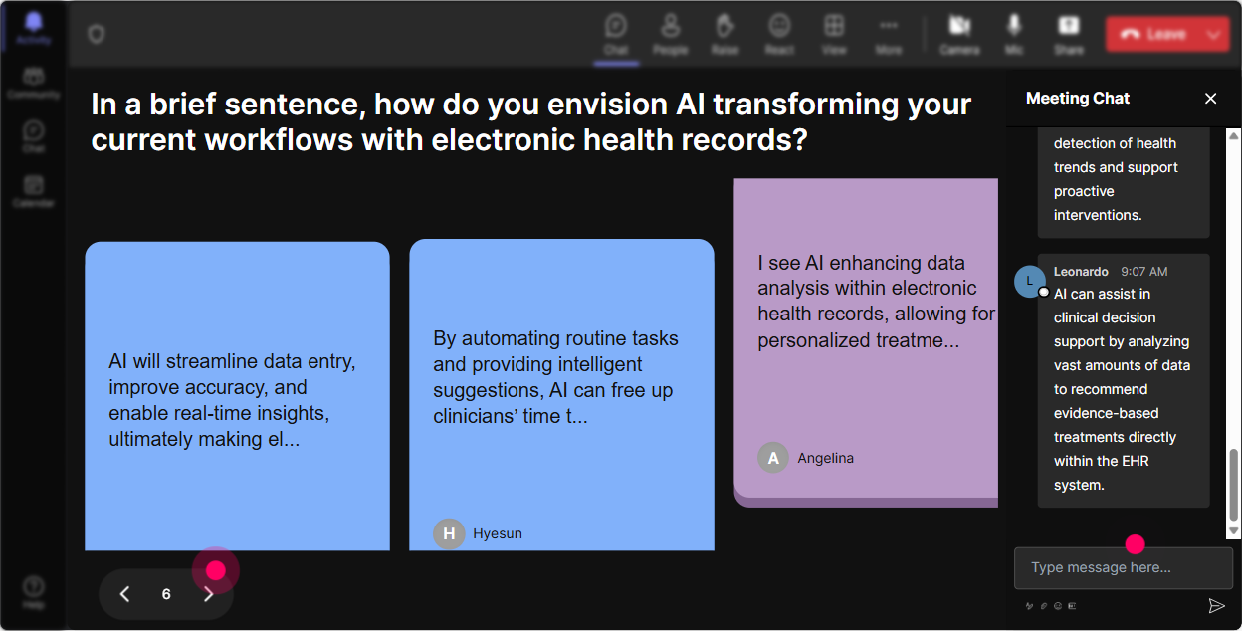The height and width of the screenshot is (631, 1242).
Task: Select the chat message ending 'proactive interventions.'
Action: point(1124,183)
